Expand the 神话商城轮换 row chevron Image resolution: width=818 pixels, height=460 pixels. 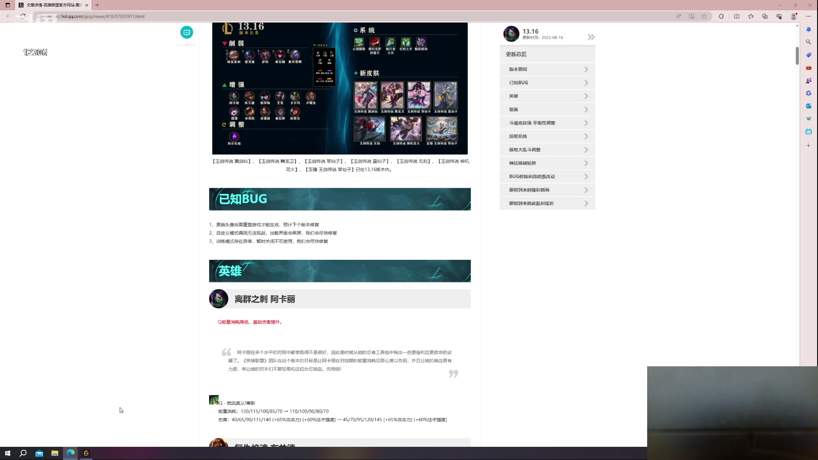[586, 163]
